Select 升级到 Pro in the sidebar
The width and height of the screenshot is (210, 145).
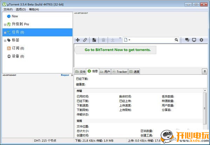coord(37,24)
